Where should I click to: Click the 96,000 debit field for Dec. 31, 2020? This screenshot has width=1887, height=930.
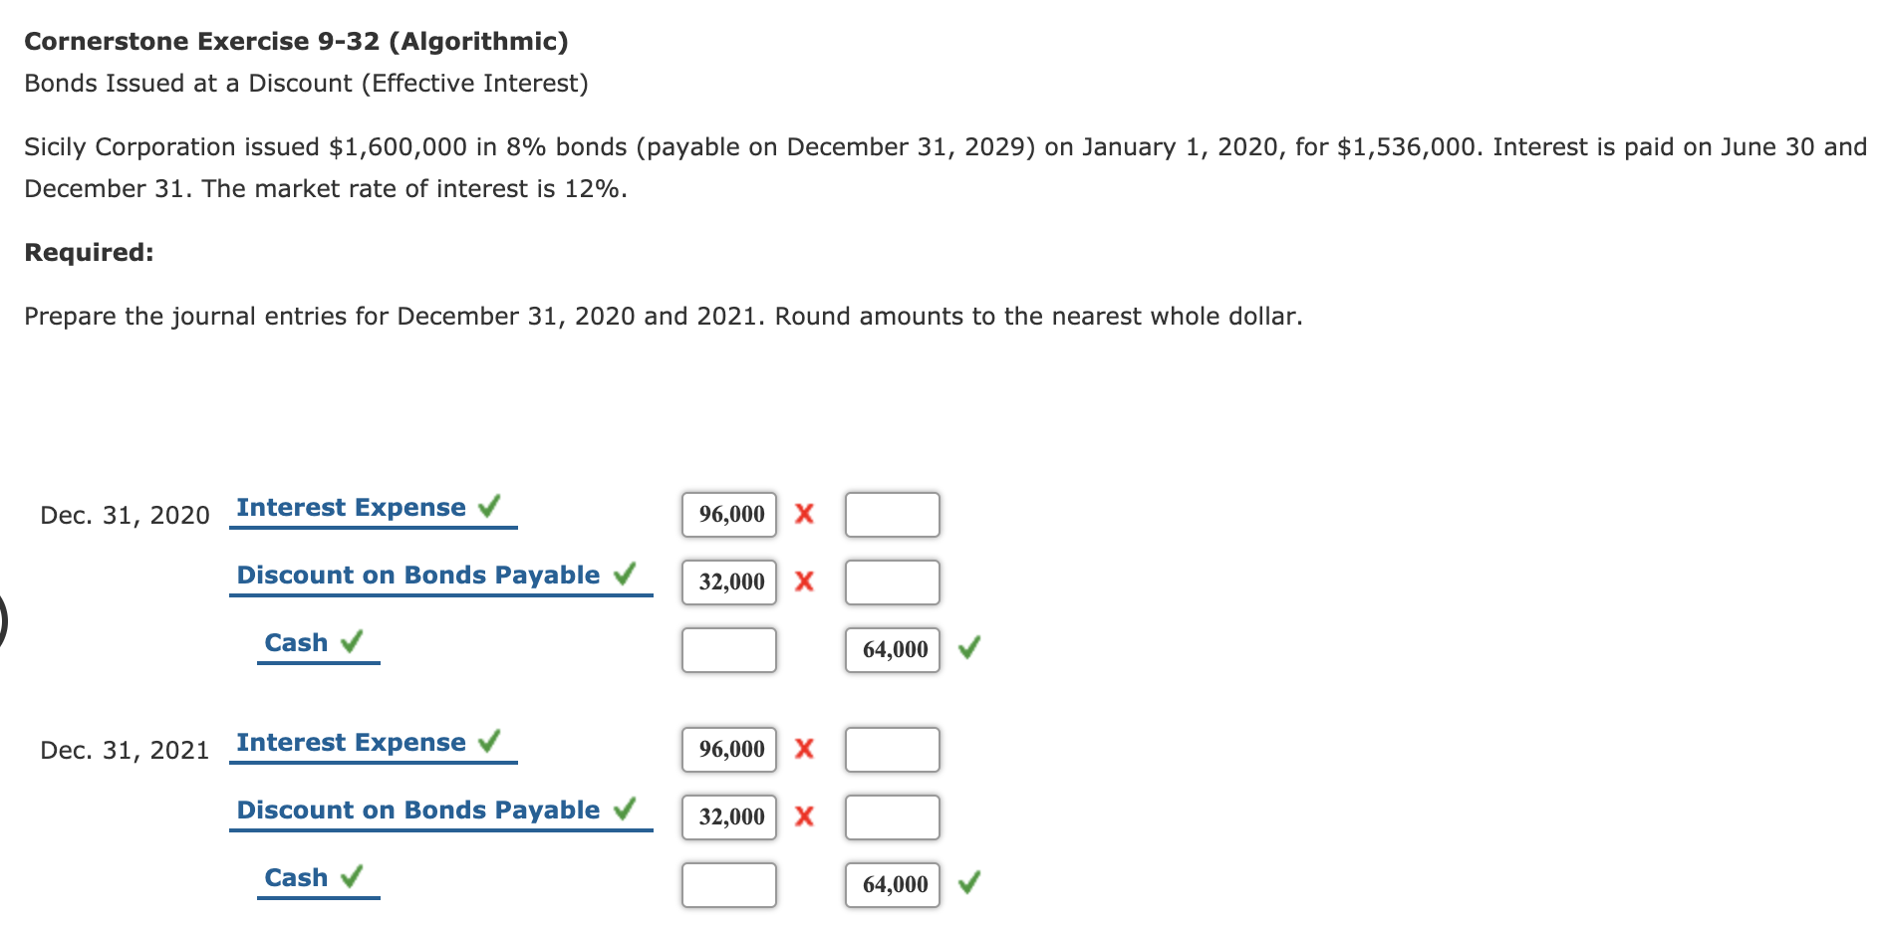(x=728, y=515)
